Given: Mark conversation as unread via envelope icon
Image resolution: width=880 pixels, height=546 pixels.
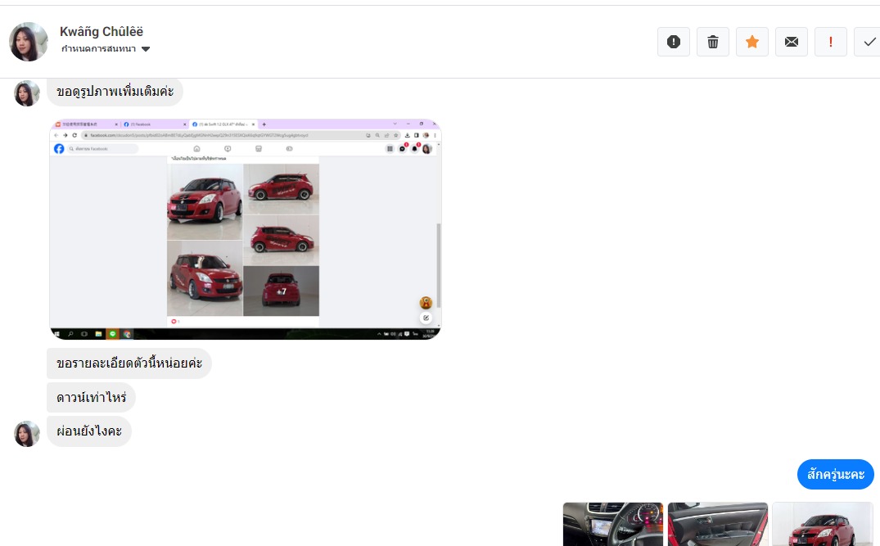Looking at the screenshot, I should 791,42.
